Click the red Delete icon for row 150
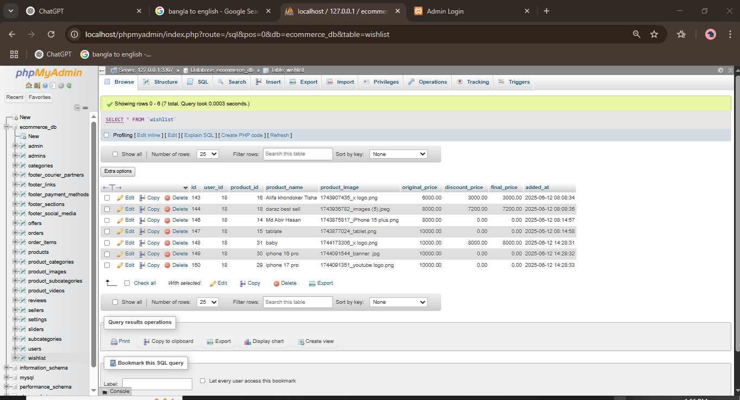The image size is (740, 400). tap(167, 265)
